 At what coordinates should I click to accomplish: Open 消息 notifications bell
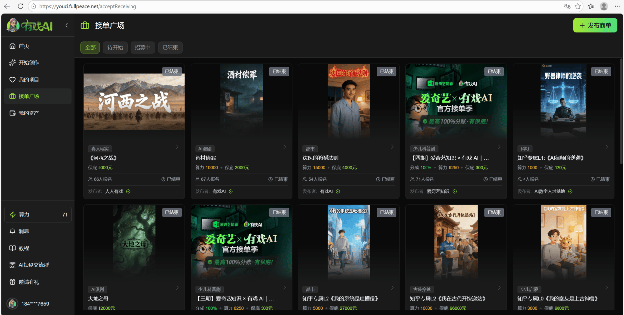coord(13,231)
